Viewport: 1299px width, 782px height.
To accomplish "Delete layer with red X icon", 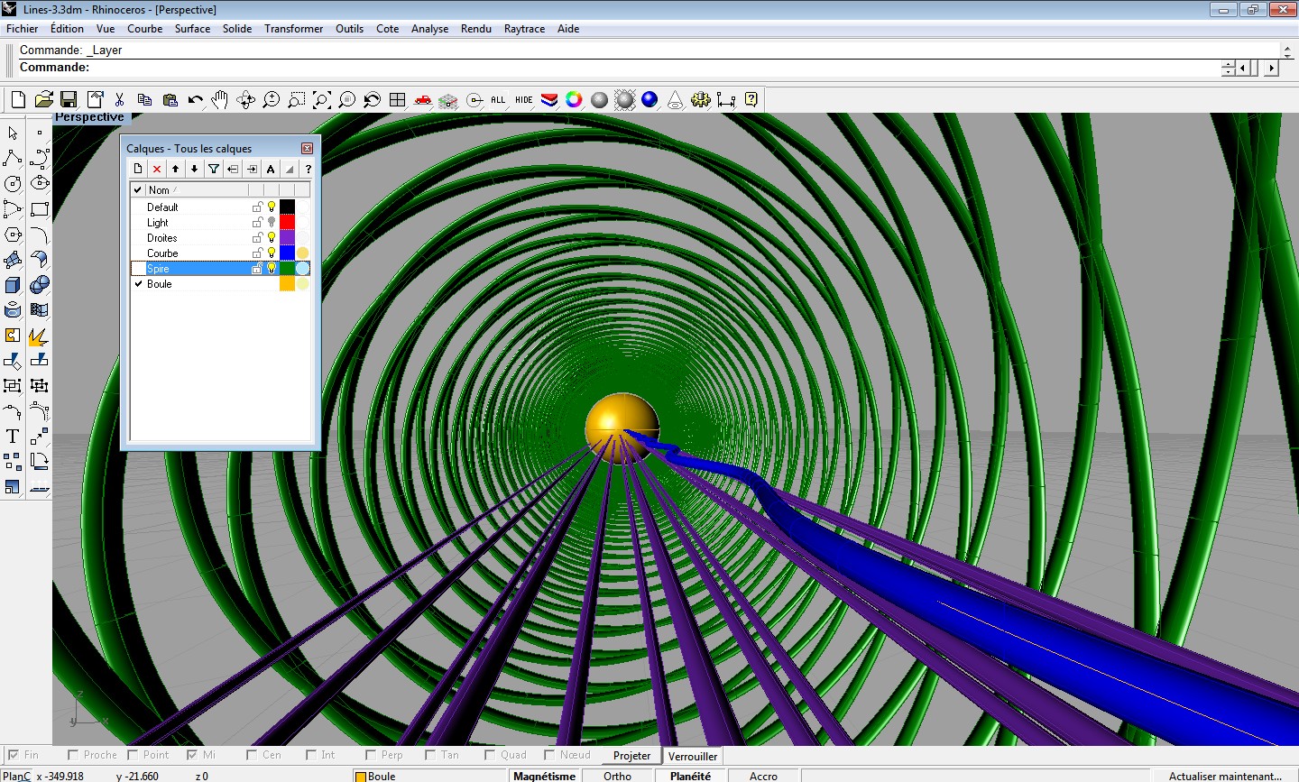I will pos(157,169).
